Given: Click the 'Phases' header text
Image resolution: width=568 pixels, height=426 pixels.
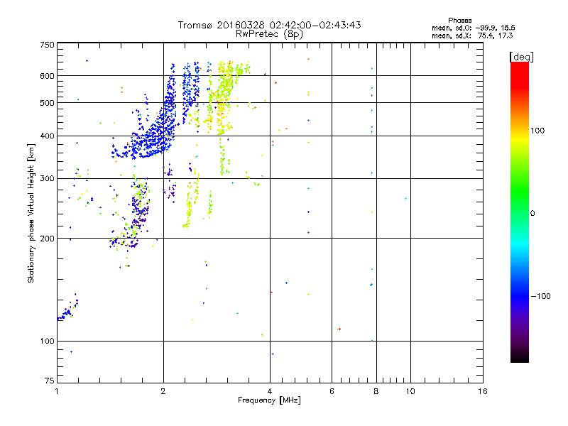Looking at the screenshot, I should pyautogui.click(x=459, y=21).
